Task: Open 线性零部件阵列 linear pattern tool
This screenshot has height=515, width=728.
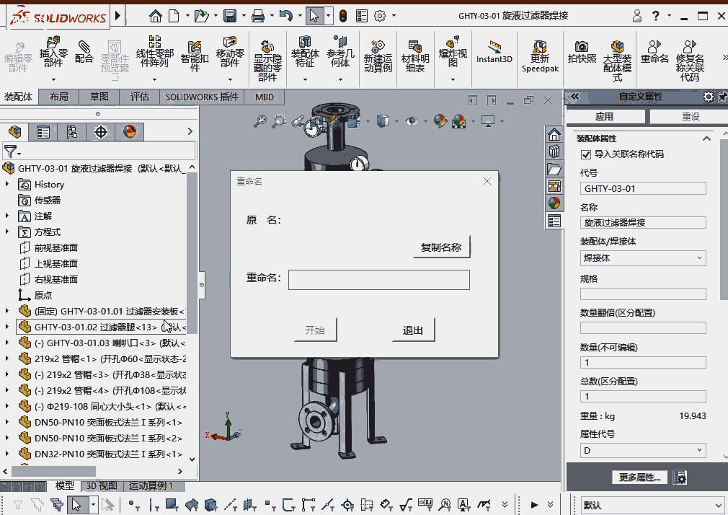Action: 154,52
